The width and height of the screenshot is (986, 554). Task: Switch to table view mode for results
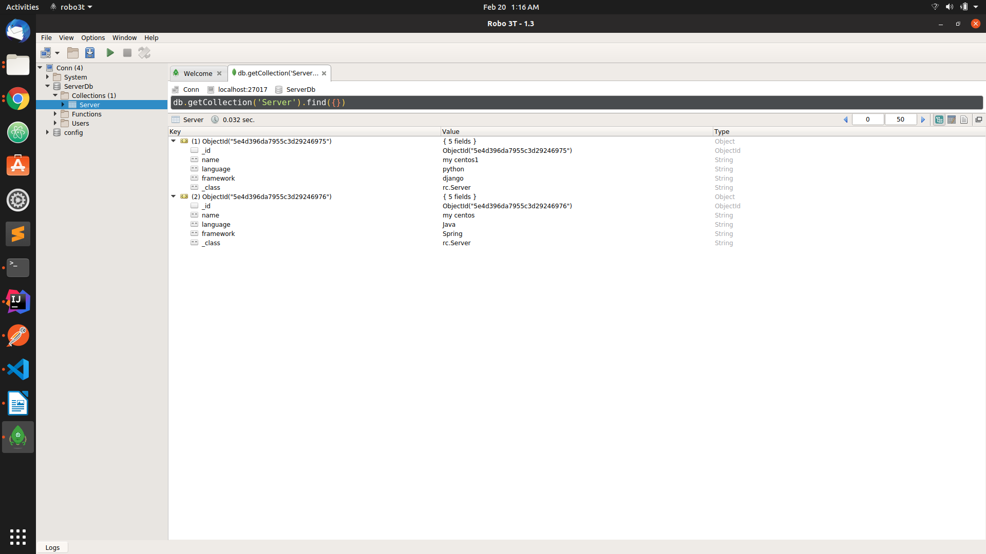[x=952, y=119]
